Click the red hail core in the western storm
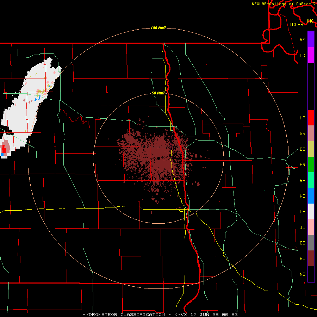The image size is (317, 317). (4, 149)
